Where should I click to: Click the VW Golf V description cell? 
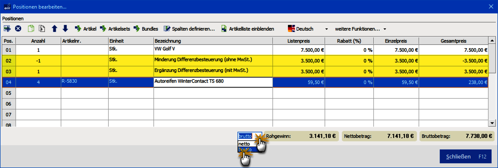pos(213,50)
